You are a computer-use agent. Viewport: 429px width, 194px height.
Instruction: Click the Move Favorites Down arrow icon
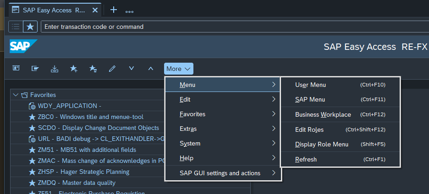(132, 69)
